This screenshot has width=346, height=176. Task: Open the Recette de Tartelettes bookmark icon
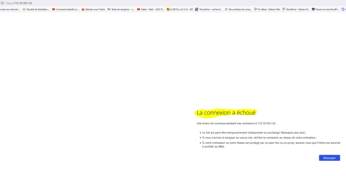(x=24, y=9)
